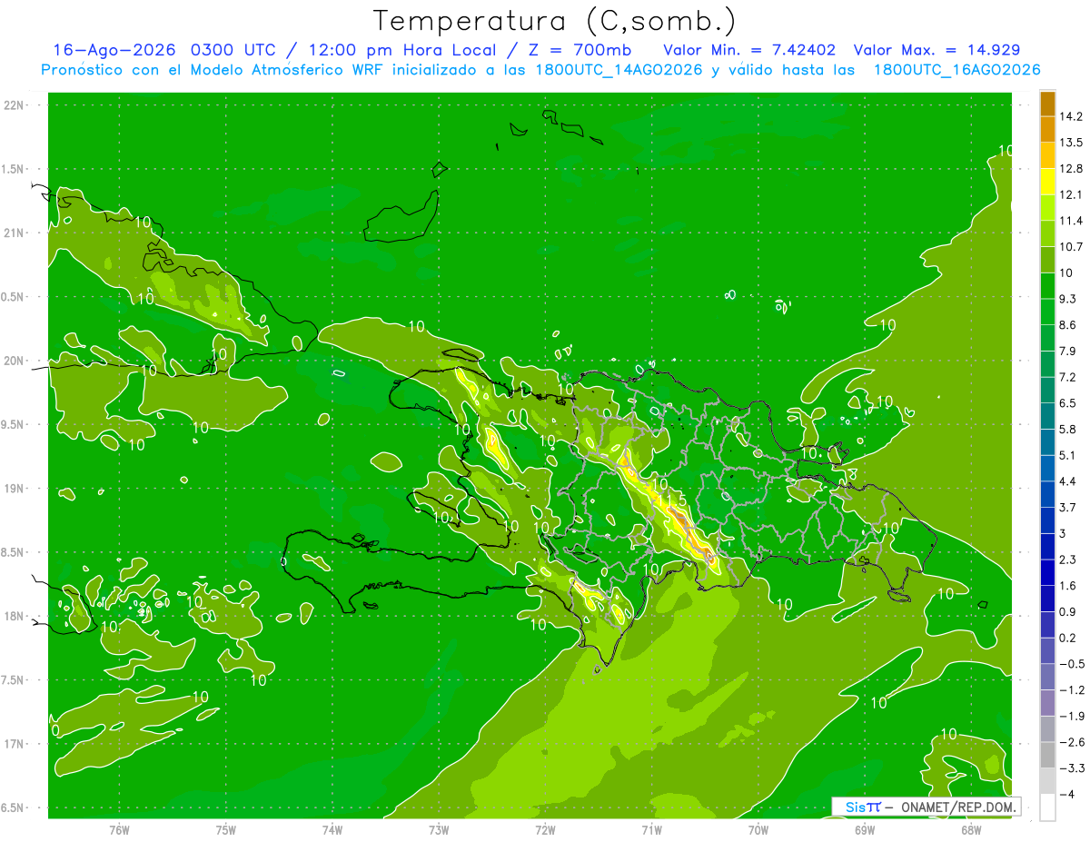Click color band between 13.5 and 14.2
Viewport: 1090px width, 842px height.
tap(1047, 129)
